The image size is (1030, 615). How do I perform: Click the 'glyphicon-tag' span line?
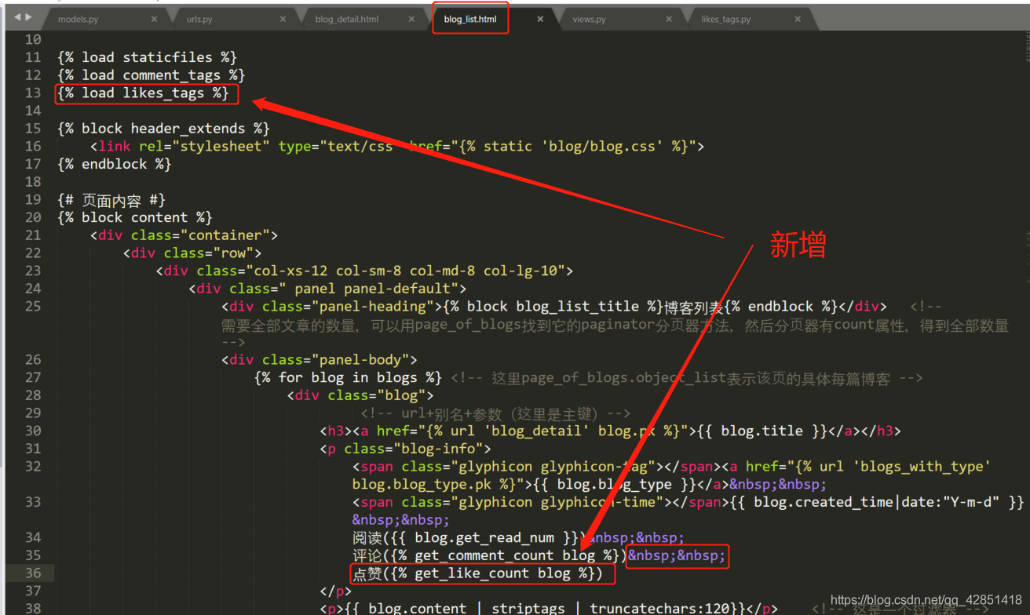(671, 475)
